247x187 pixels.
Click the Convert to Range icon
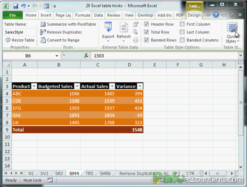pos(43,40)
